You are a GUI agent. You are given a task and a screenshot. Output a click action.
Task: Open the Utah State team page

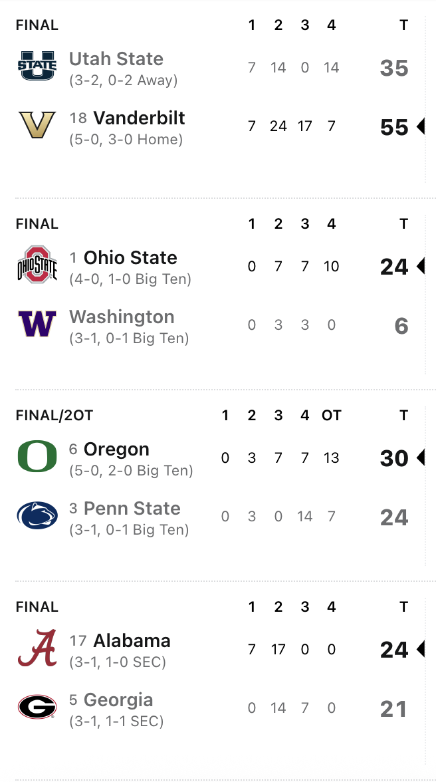tap(116, 59)
